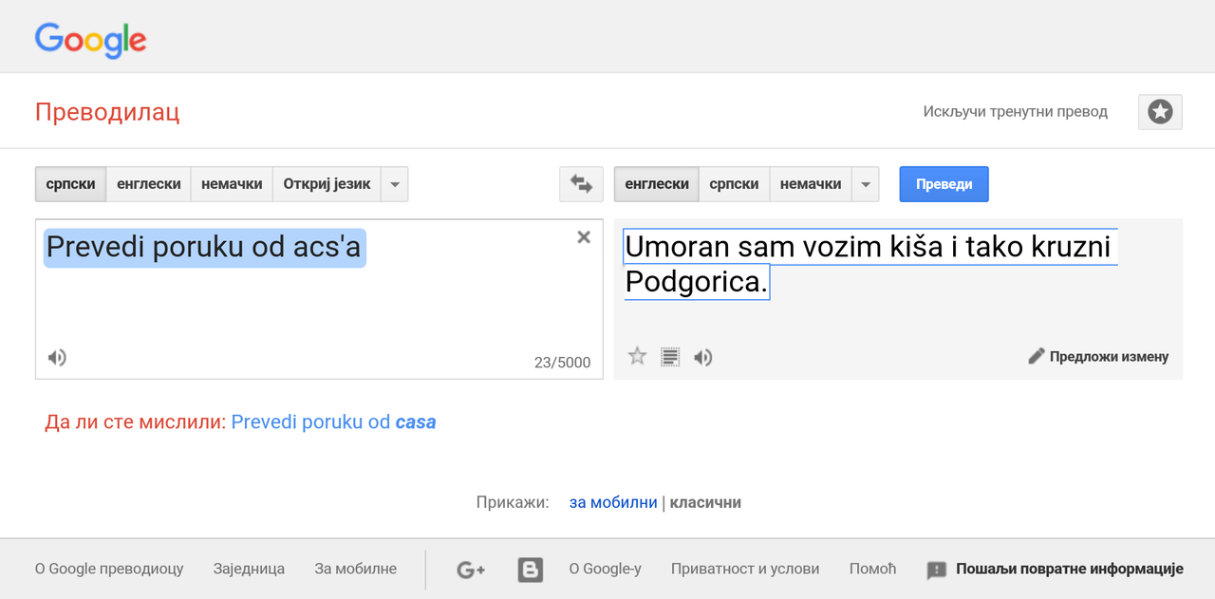This screenshot has width=1215, height=599.
Task: Select all translated text icon
Action: click(670, 357)
